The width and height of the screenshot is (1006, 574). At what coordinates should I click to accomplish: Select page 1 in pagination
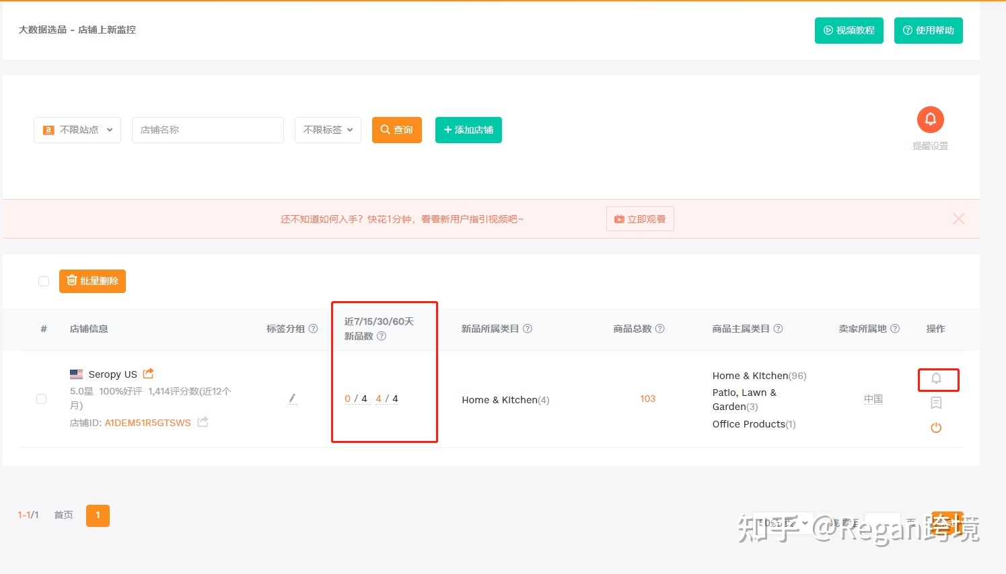point(98,516)
